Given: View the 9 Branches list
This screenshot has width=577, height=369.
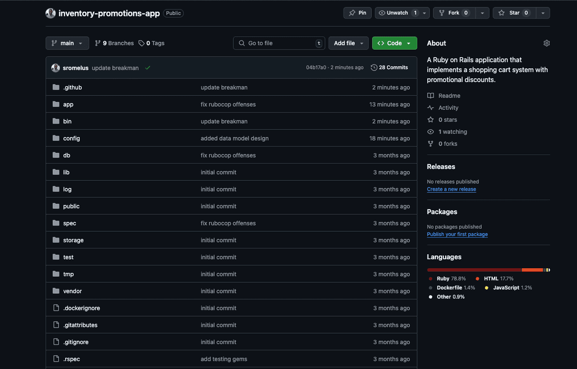Looking at the screenshot, I should coord(114,43).
